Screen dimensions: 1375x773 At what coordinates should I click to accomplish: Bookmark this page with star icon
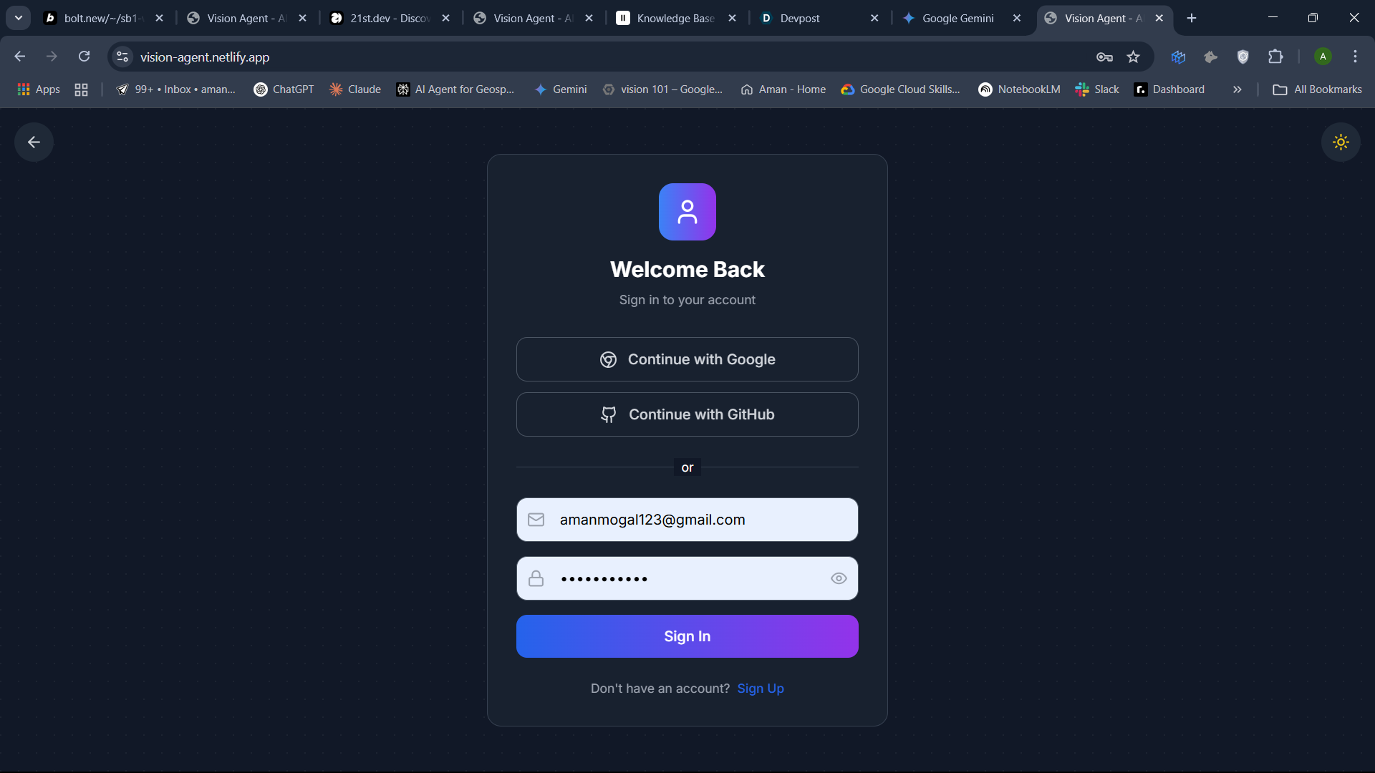[x=1133, y=57]
